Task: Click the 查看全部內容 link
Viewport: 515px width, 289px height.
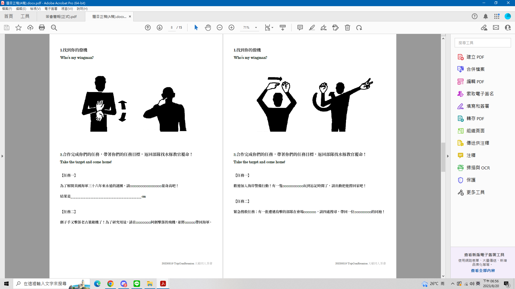Action: [483, 271]
